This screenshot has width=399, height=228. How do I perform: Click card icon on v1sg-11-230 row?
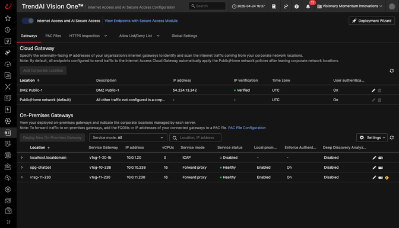(x=381, y=178)
